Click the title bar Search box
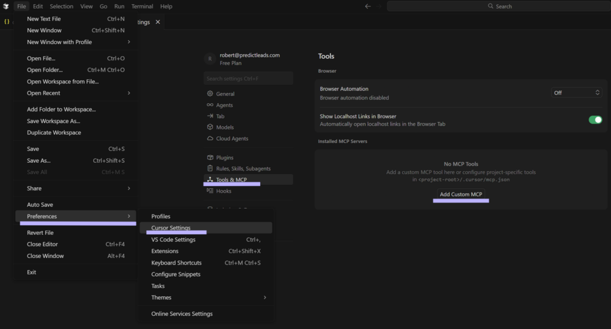Viewport: 611px width, 329px height. tap(499, 6)
